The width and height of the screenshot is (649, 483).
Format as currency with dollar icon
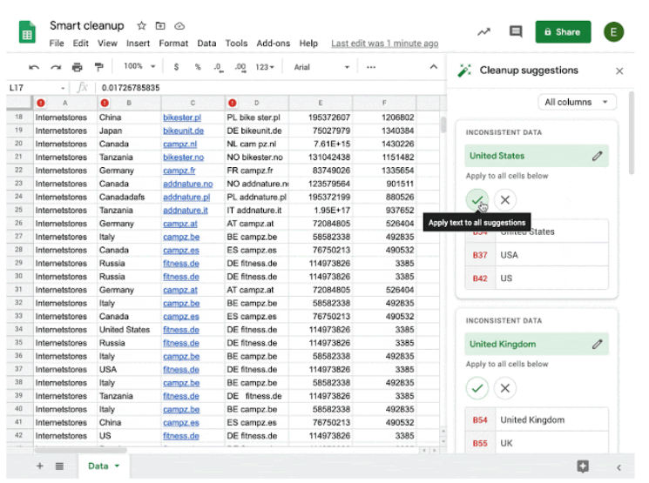click(x=176, y=67)
